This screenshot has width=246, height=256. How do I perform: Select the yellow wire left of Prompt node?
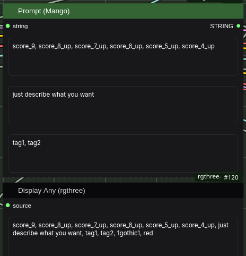point(1,36)
